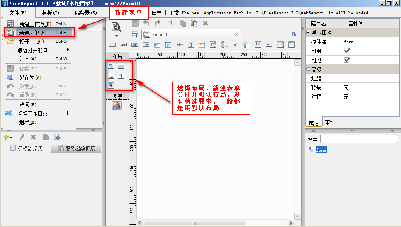Remove dataset with the X icon
This screenshot has width=401, height=227.
point(33,137)
